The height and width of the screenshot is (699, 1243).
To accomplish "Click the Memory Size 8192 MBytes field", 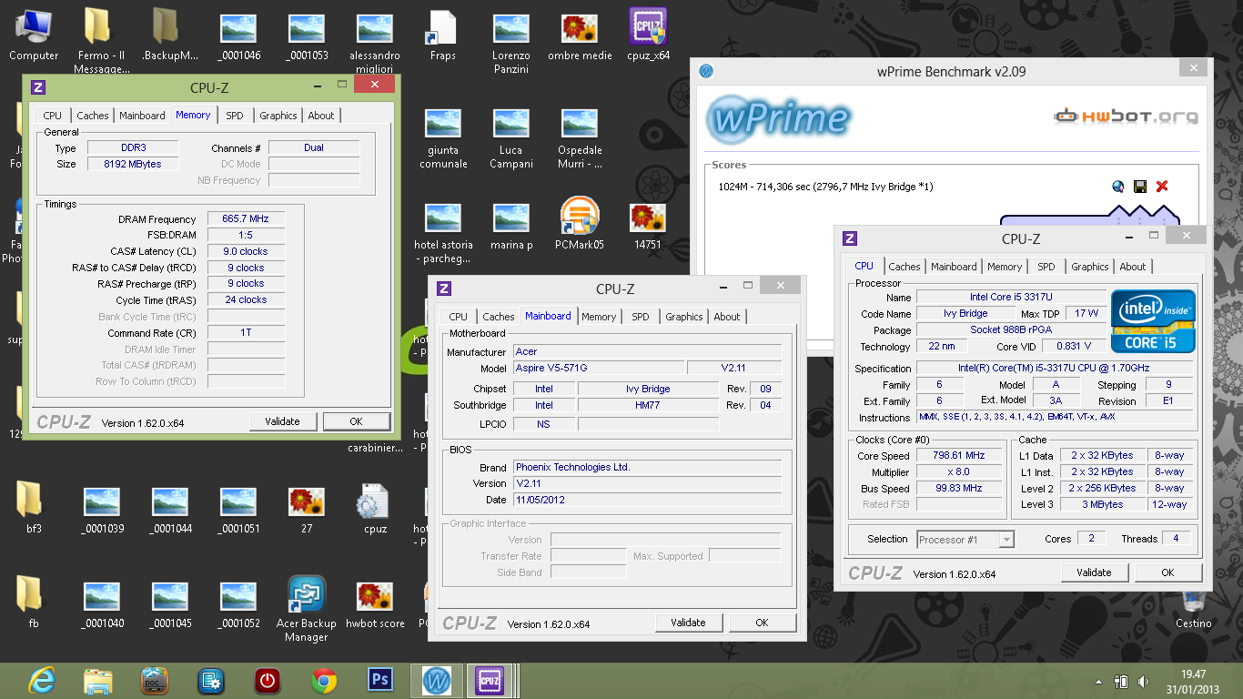I will pos(133,164).
